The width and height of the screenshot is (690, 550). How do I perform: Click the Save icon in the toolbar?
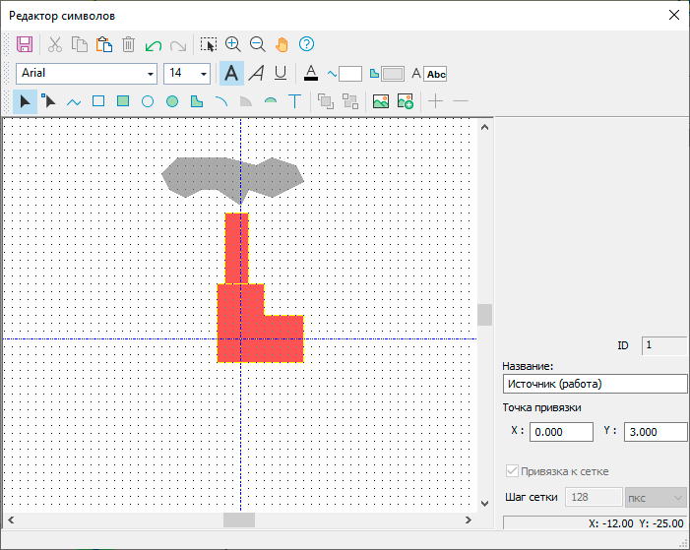coord(26,44)
